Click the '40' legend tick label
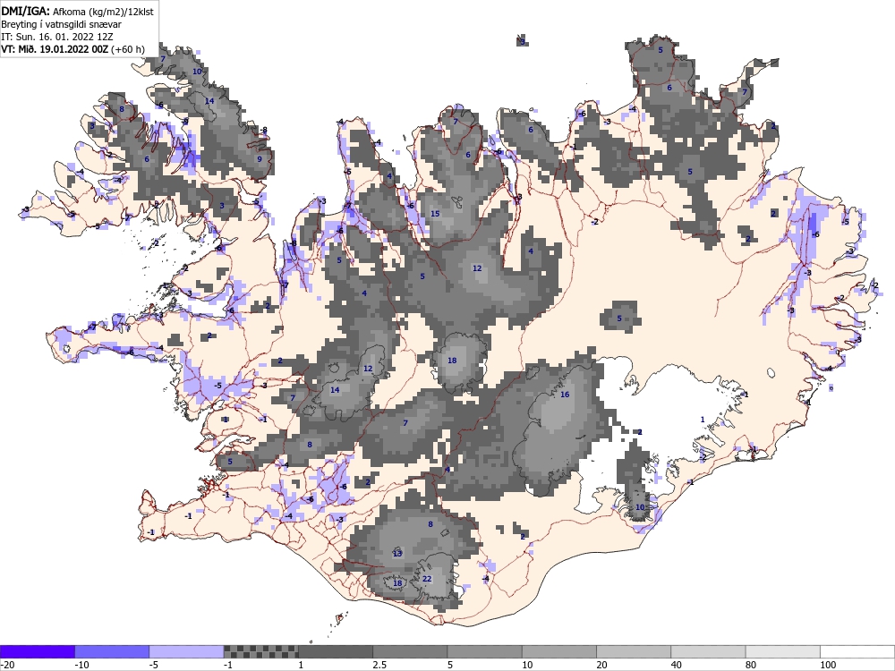 (x=677, y=665)
